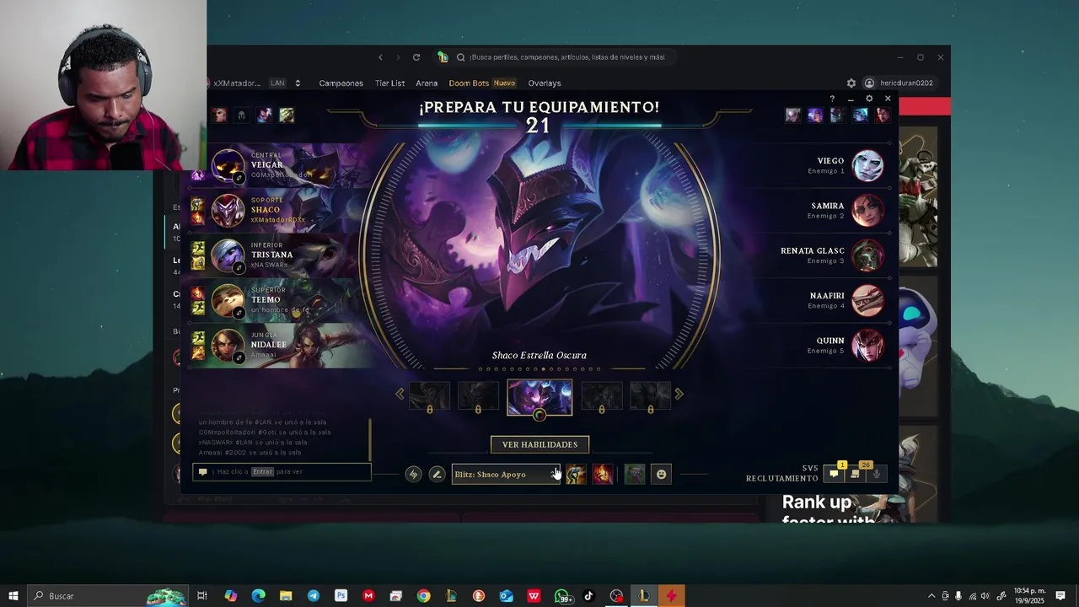Click the Blitz refresh button

[x=416, y=57]
